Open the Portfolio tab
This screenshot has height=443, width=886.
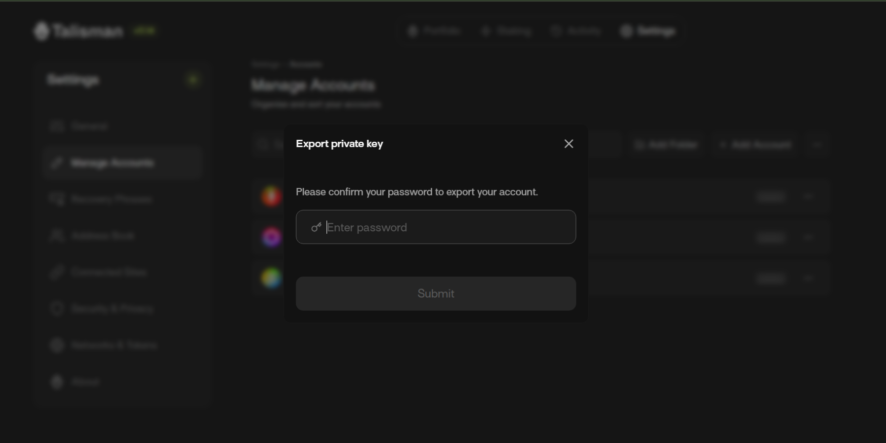(434, 31)
